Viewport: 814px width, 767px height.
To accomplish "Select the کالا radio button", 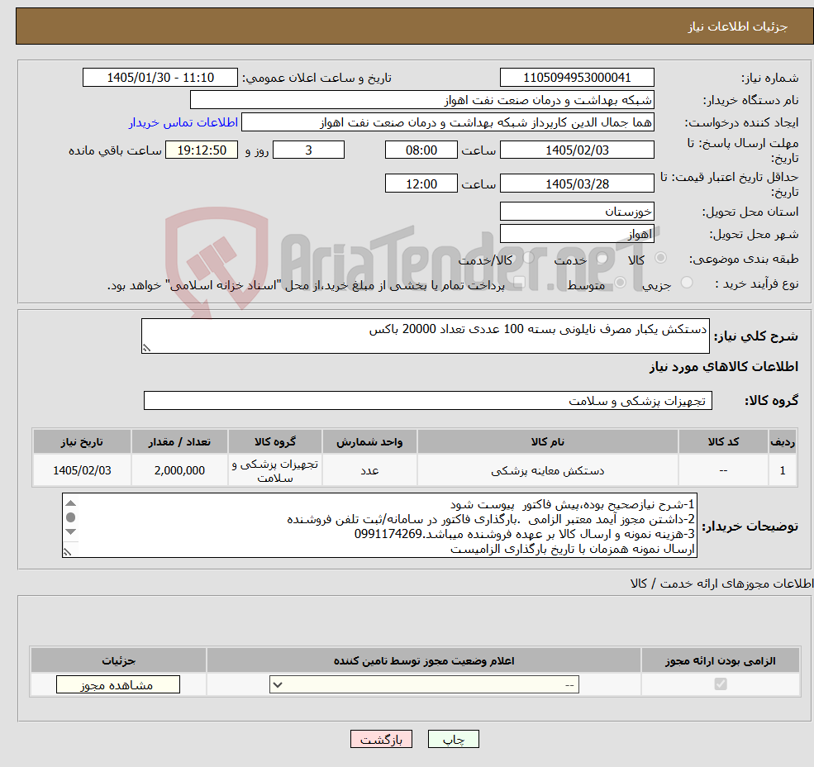I will 660,258.
